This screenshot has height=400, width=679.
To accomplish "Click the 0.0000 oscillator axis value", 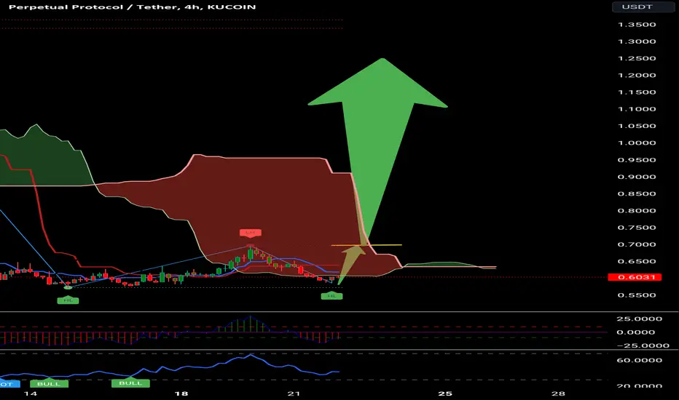I will (x=637, y=332).
